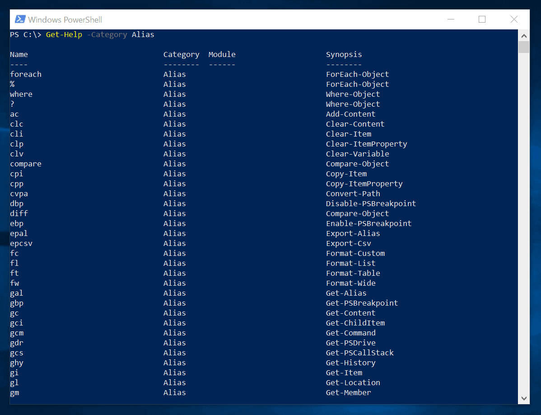Click the ? alias name
Viewport: 541px width, 415px height.
pyautogui.click(x=13, y=104)
